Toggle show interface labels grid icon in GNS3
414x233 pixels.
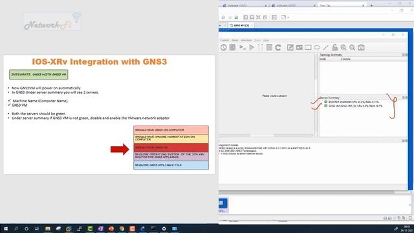click(x=232, y=47)
